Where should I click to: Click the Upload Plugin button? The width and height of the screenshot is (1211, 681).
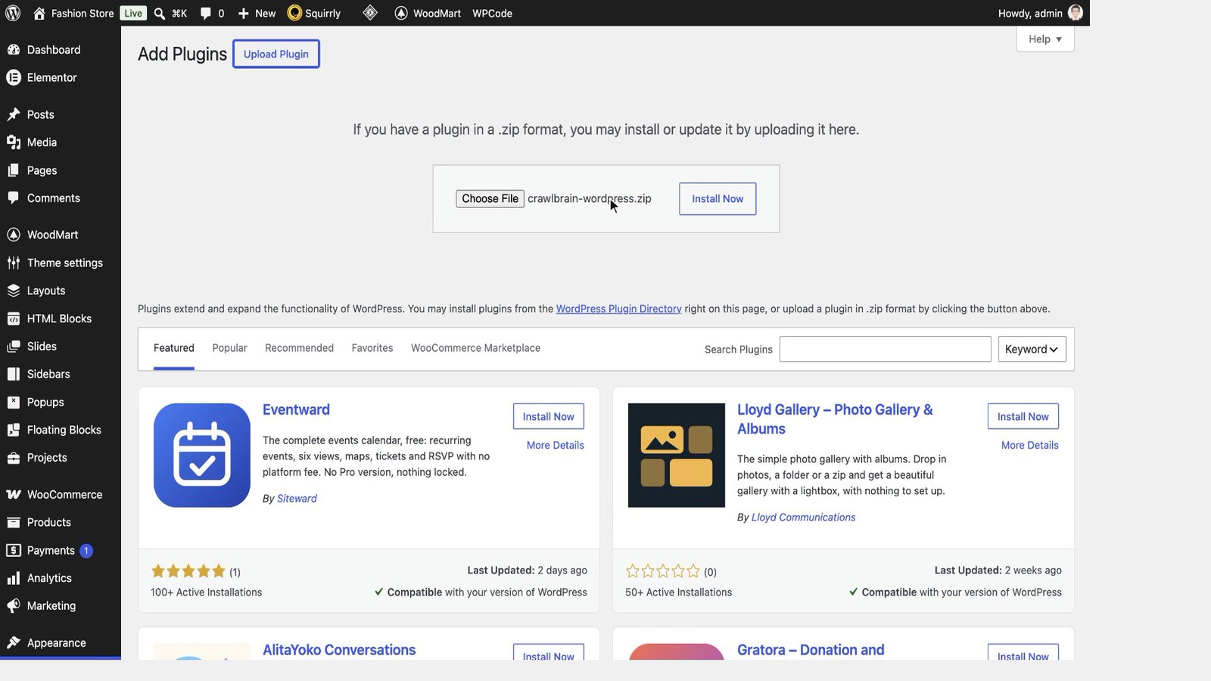point(276,54)
